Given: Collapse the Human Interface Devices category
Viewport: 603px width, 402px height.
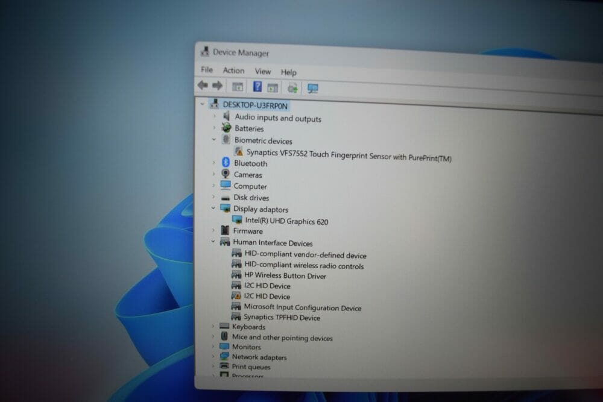Looking at the screenshot, I should click(213, 241).
